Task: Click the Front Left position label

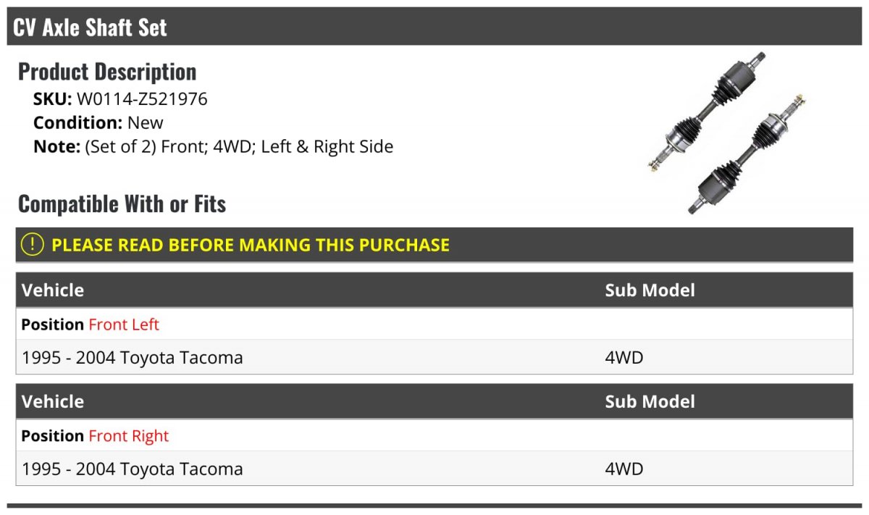Action: (x=124, y=325)
